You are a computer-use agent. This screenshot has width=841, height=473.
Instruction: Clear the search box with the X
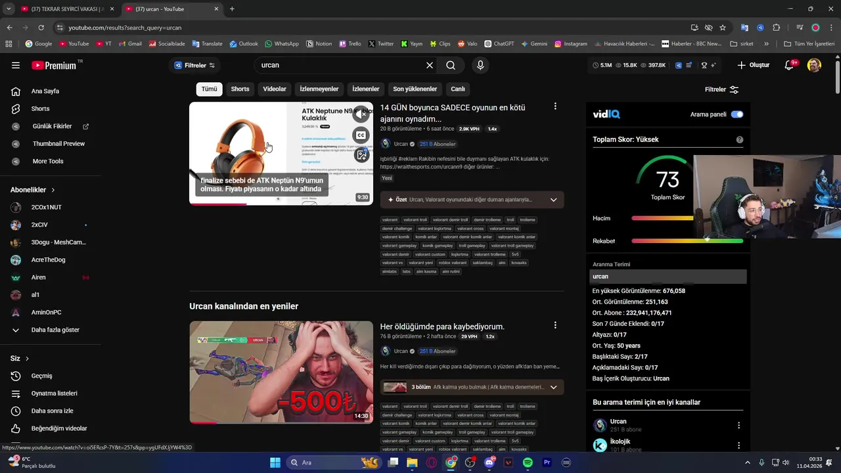pyautogui.click(x=430, y=65)
